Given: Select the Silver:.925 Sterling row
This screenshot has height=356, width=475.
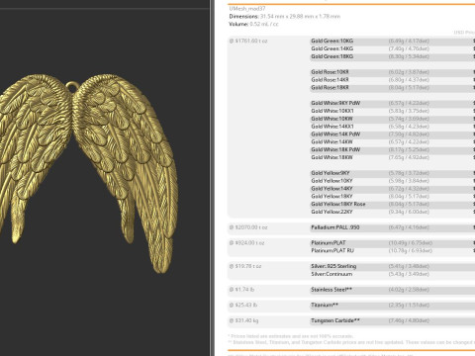Looking at the screenshot, I should coord(393,266).
